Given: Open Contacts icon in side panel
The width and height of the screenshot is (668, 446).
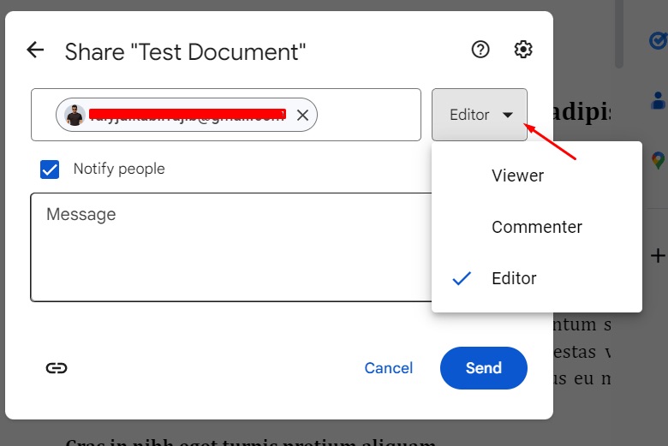Looking at the screenshot, I should [659, 100].
